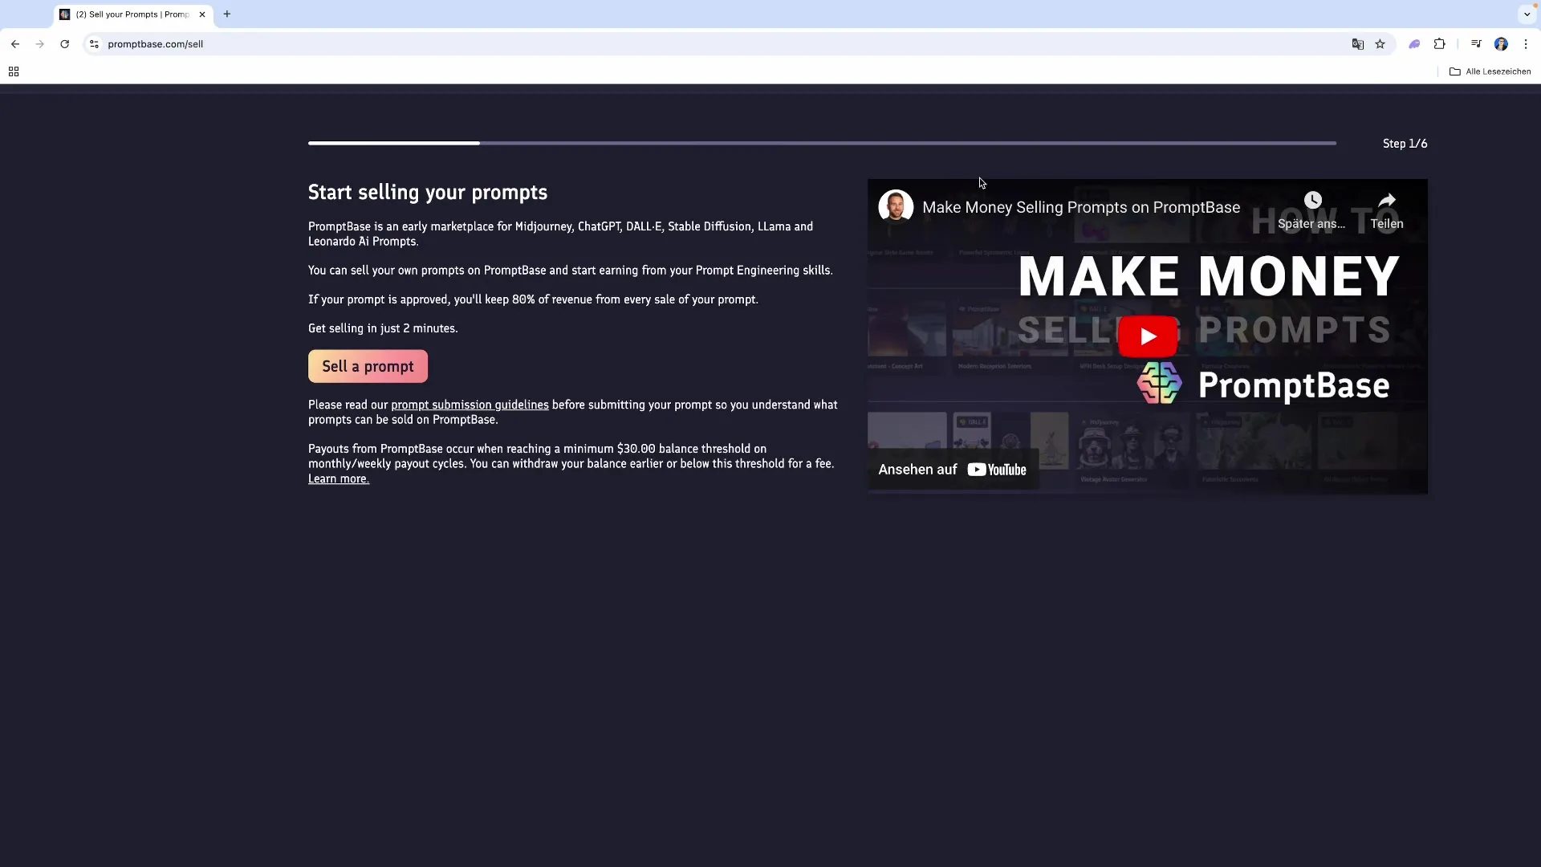Open Chrome three-dot menu
The width and height of the screenshot is (1541, 867).
pos(1526,44)
